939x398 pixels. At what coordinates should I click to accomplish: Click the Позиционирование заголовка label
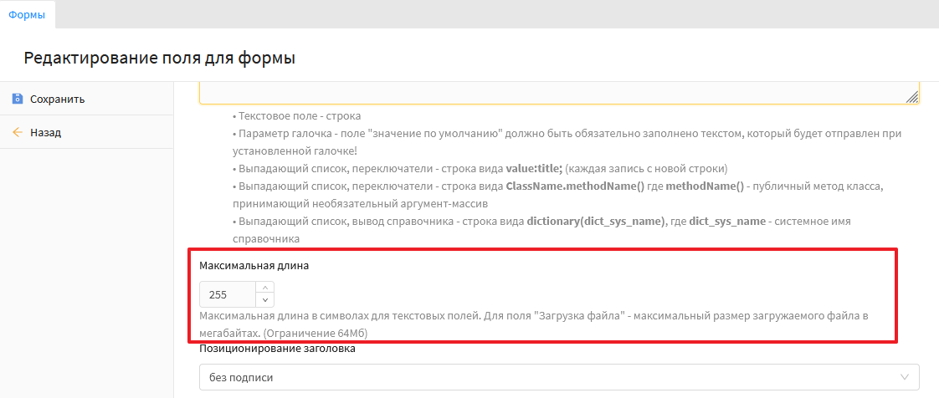[x=277, y=349]
